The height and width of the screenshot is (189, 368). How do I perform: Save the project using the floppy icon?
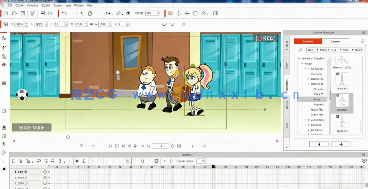click(23, 13)
